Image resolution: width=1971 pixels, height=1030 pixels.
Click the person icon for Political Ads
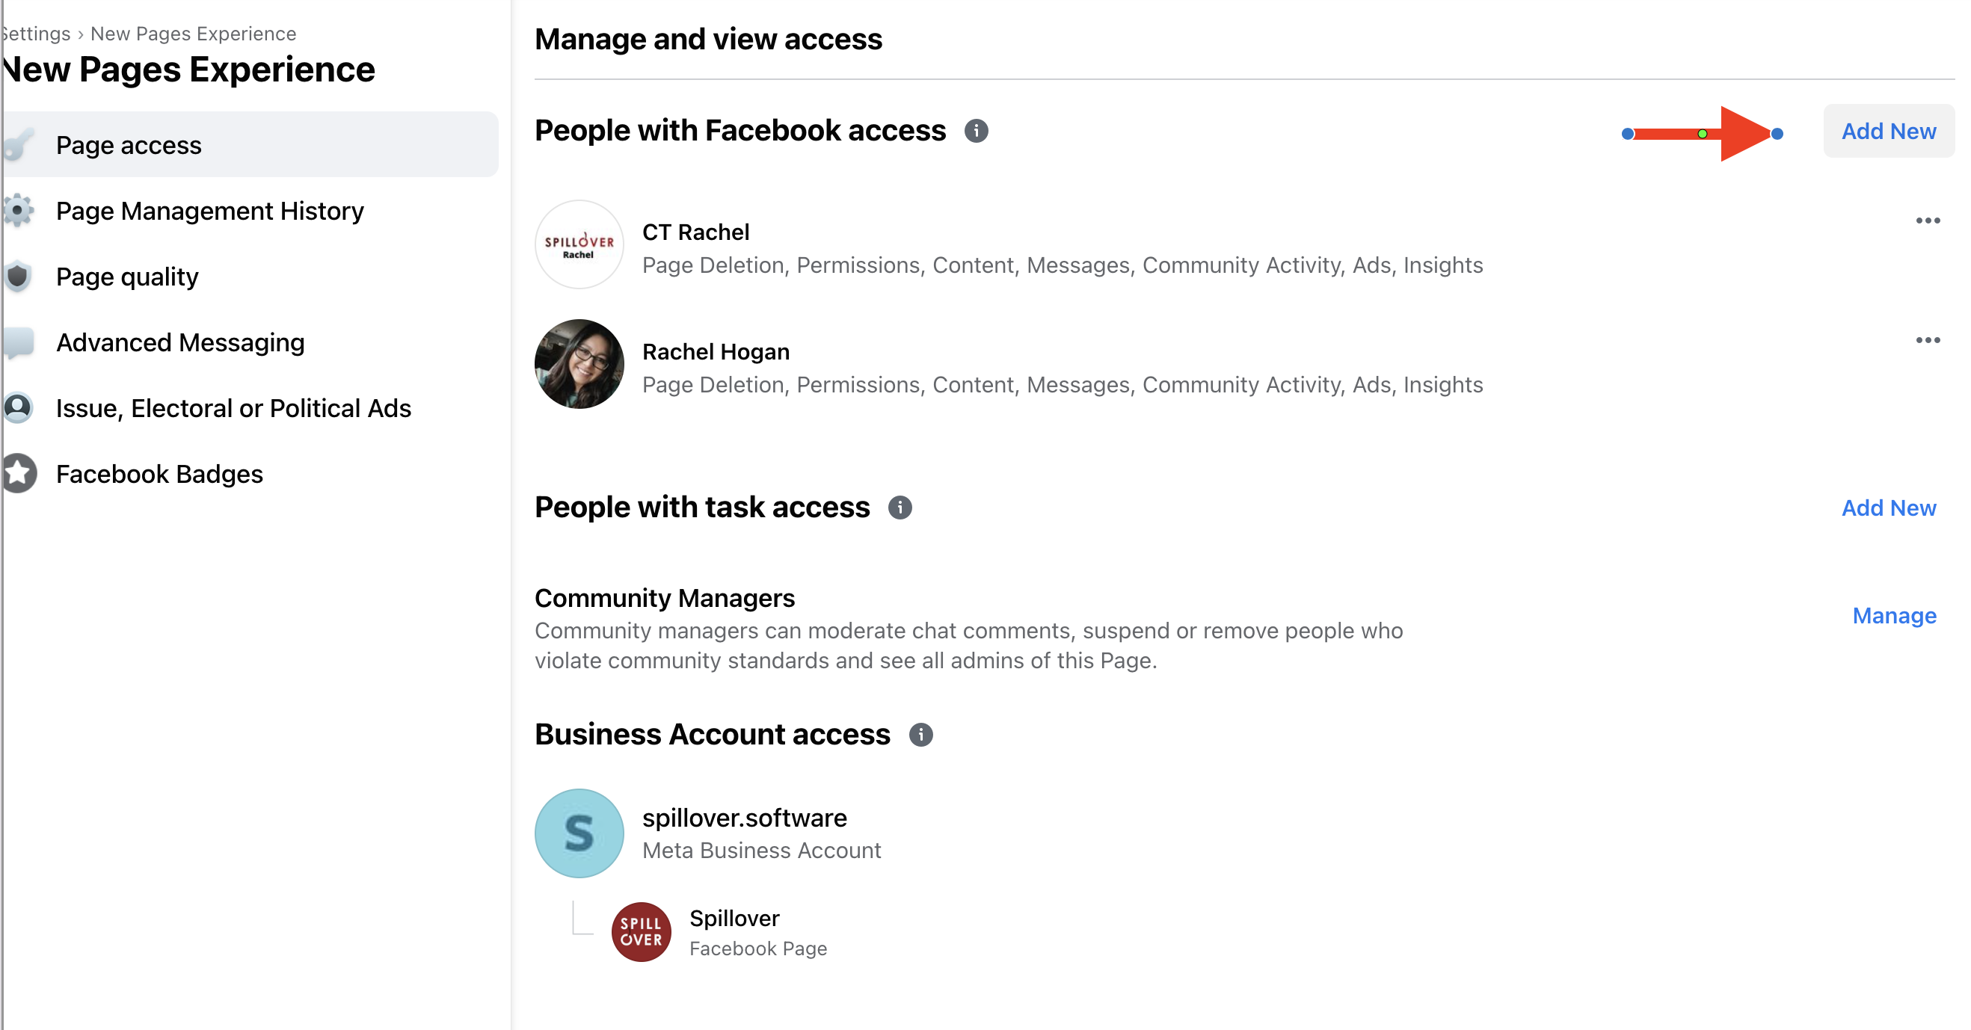(19, 408)
